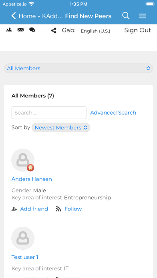Open the Gabi profile link

click(x=69, y=30)
